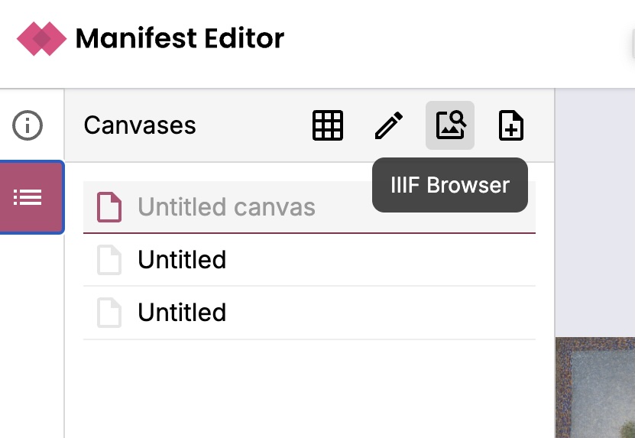This screenshot has width=635, height=438.
Task: Click the page icon of the last Untitled row
Action: (109, 313)
